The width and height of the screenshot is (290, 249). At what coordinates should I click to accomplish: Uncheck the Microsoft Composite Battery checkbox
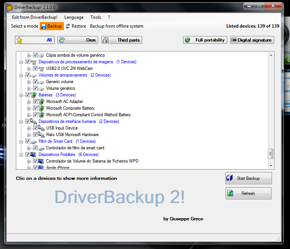[x=35, y=108]
